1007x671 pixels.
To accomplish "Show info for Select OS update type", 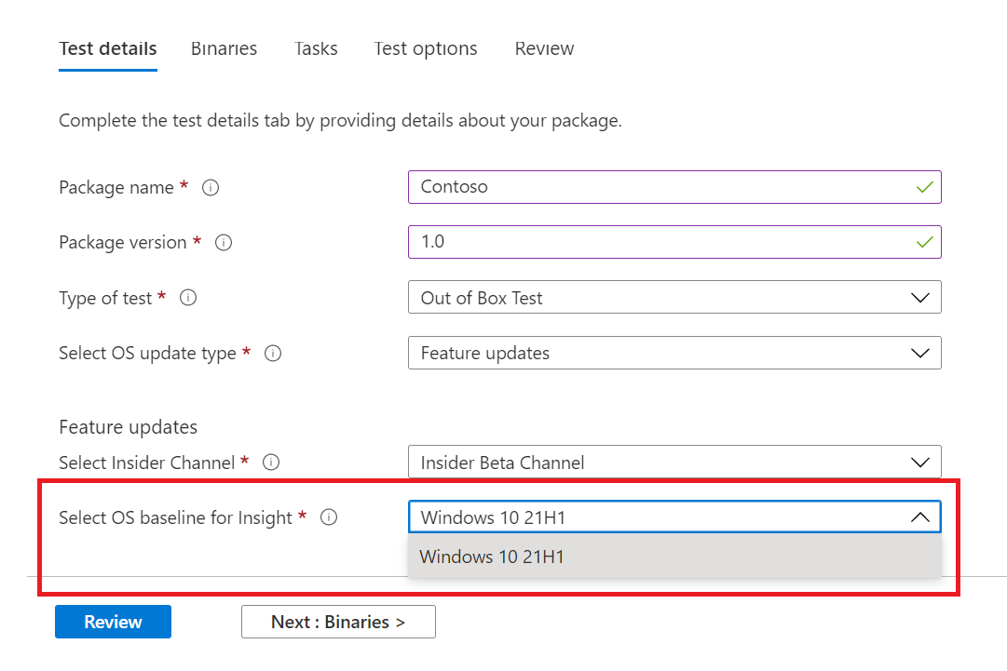I will point(273,354).
